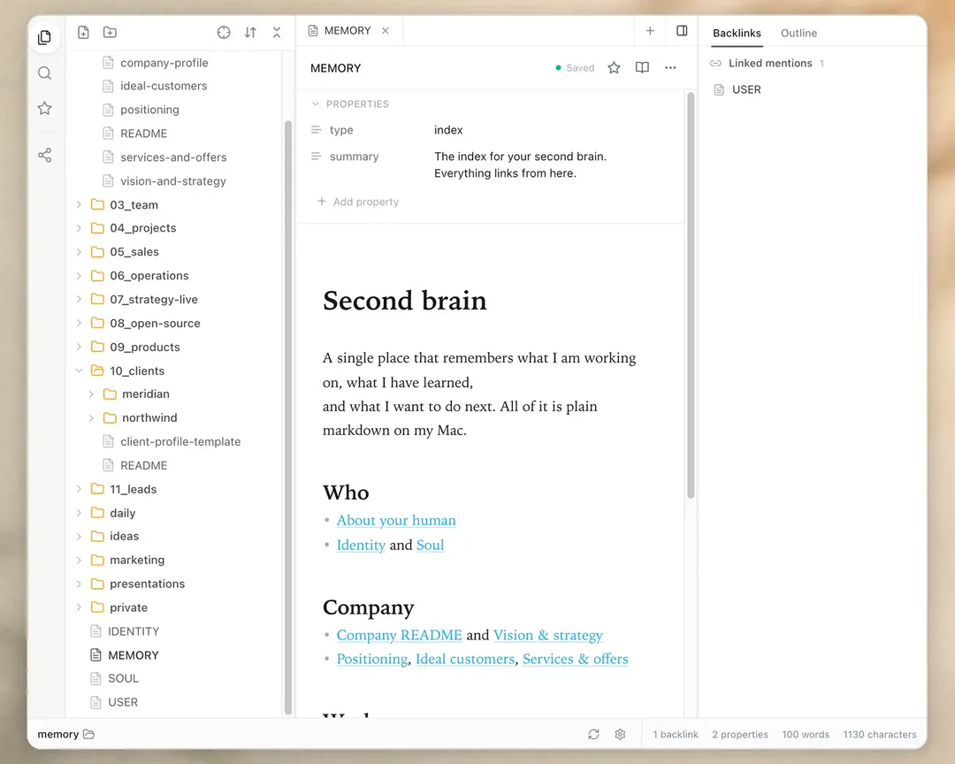Image resolution: width=955 pixels, height=764 pixels.
Task: Follow the About your human link
Action: tap(396, 520)
